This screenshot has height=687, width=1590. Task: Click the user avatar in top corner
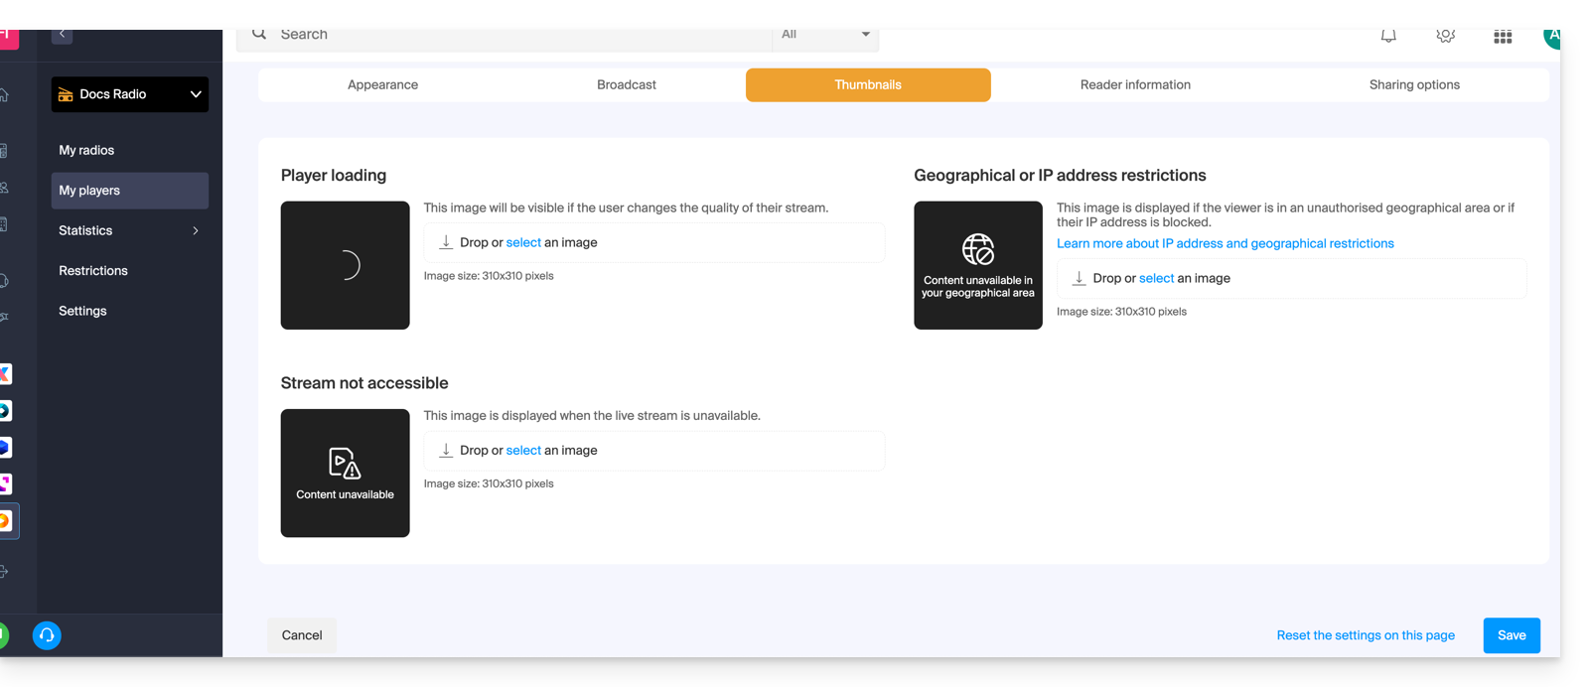[x=1551, y=37]
